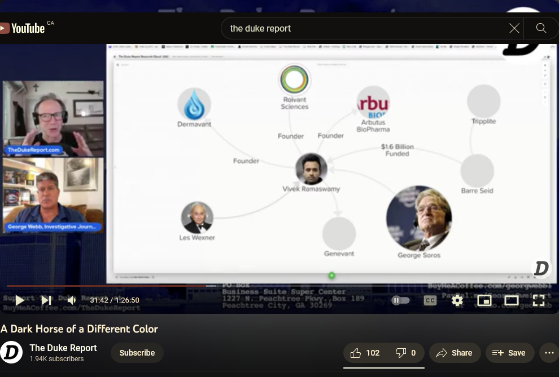Click the George Webb caption banner

click(x=52, y=227)
